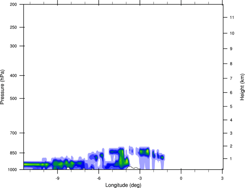245x188 pixels.
Task: Click the 700 hPa pressure tick label
Action: (x=14, y=133)
